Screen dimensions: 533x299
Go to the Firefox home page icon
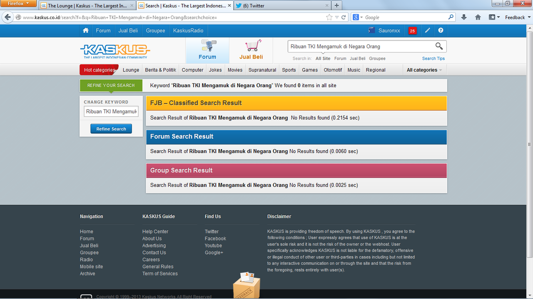pyautogui.click(x=478, y=17)
